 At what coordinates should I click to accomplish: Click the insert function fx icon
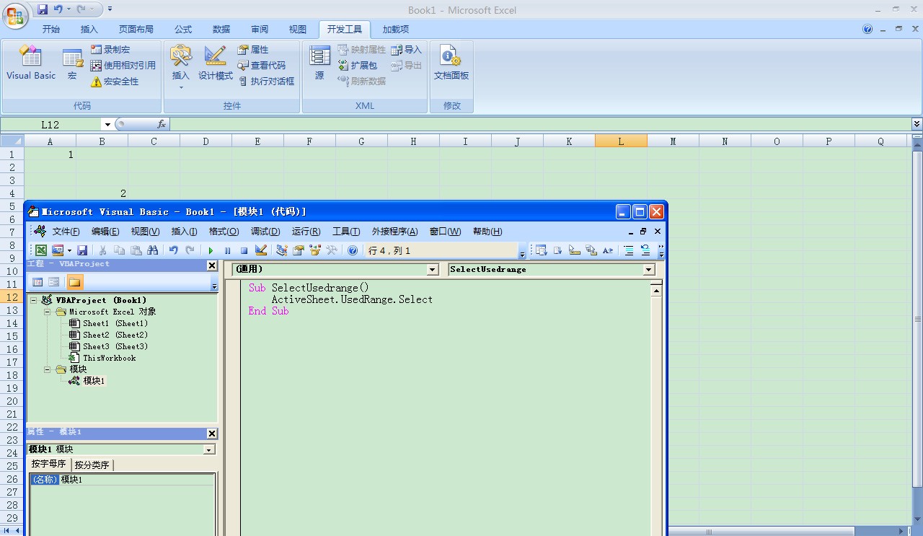tap(162, 124)
